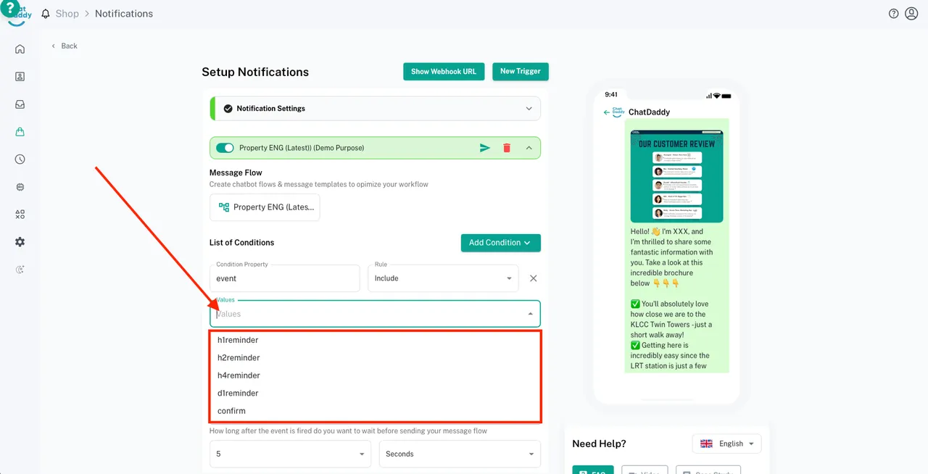Choose confirm option in values list
Screen dimensions: 928x474
[x=231, y=411]
